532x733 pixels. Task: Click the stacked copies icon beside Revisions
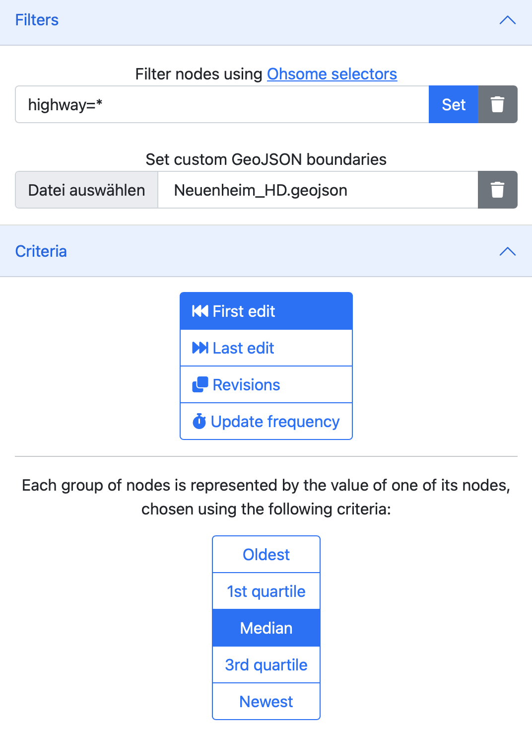tap(199, 384)
